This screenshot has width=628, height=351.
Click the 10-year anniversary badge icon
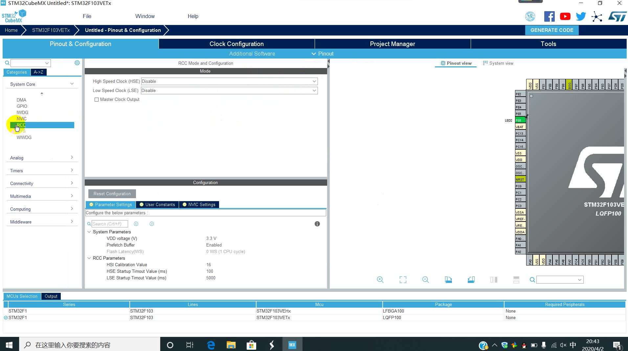[530, 16]
